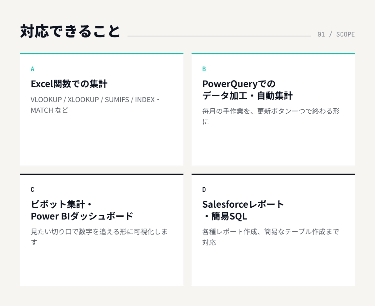
Task: Click the 見たい切り口で数字を追える description
Action: coord(99,237)
